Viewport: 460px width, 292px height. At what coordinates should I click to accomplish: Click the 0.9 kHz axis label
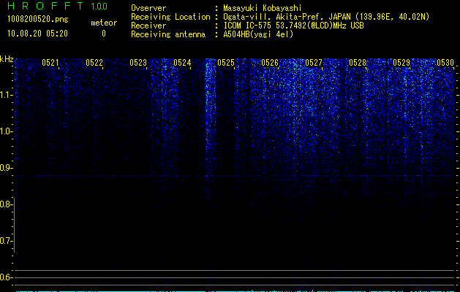[6, 168]
